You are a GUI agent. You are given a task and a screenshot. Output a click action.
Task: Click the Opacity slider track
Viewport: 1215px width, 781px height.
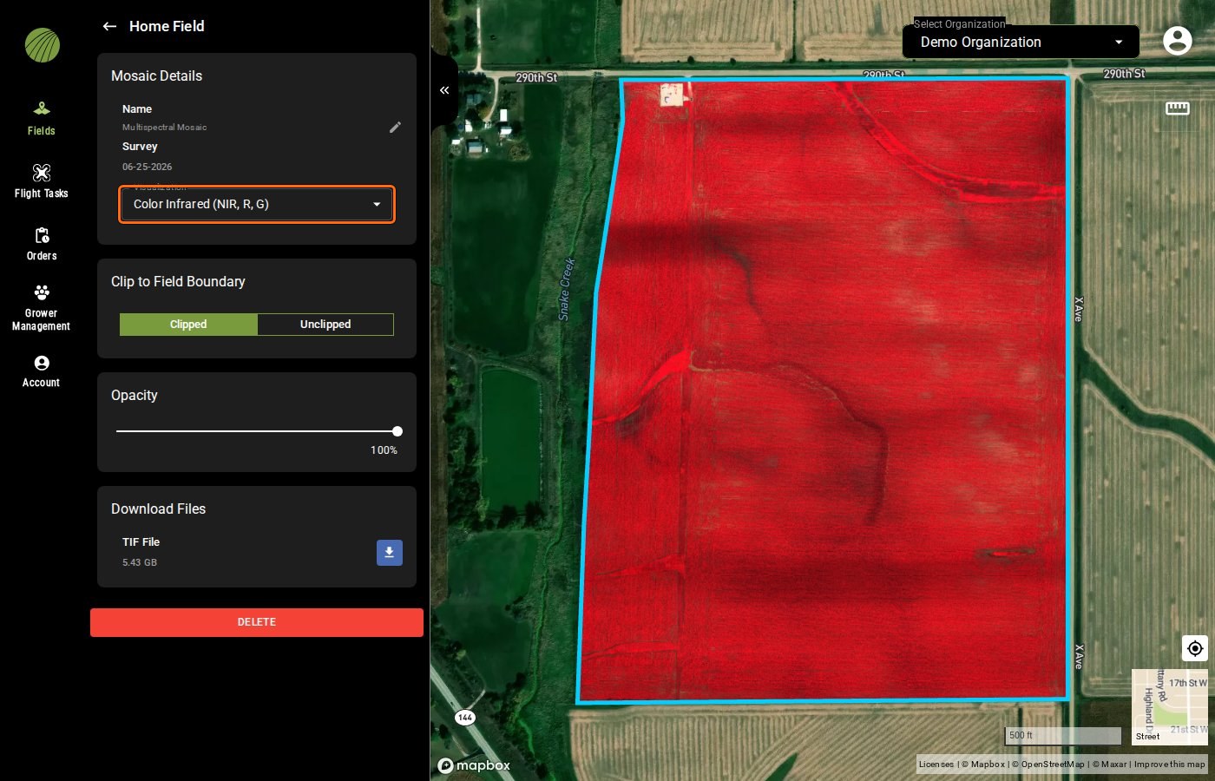pos(257,431)
